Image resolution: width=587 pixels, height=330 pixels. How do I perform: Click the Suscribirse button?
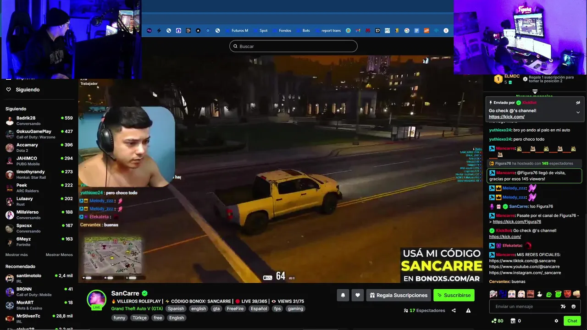pos(454,295)
